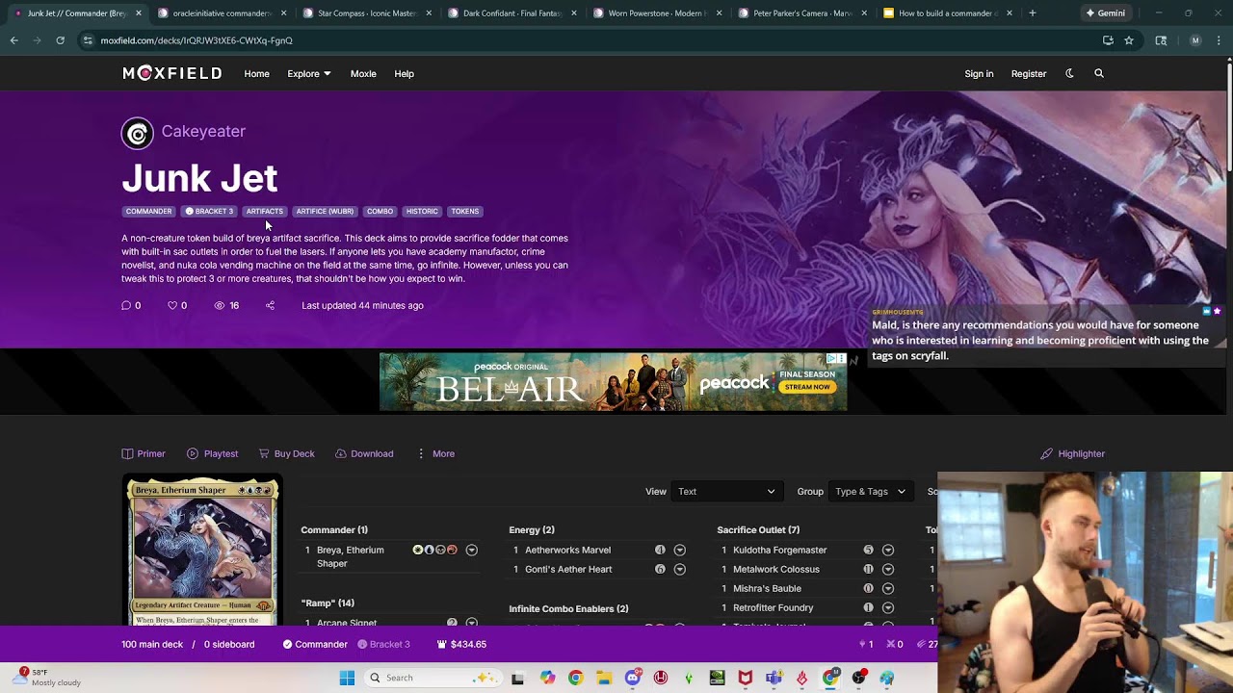Expand options for Mishra's Bauble
This screenshot has width=1233, height=693.
(887, 588)
